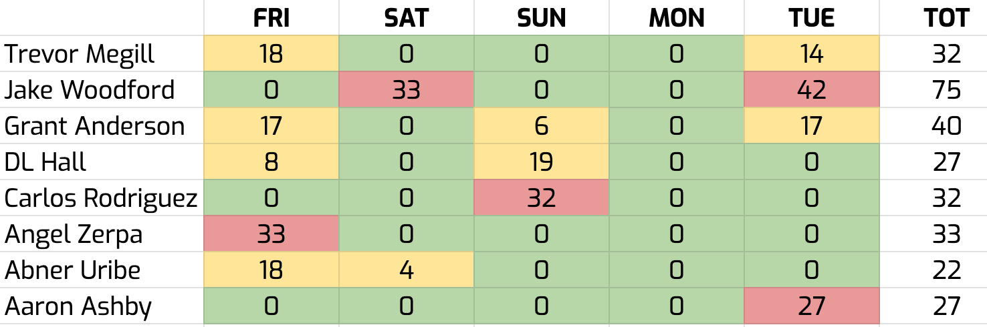Screen dimensions: 987x327
Task: Click Jake Woodford's red Tuesday cell showing 42
Action: click(811, 90)
